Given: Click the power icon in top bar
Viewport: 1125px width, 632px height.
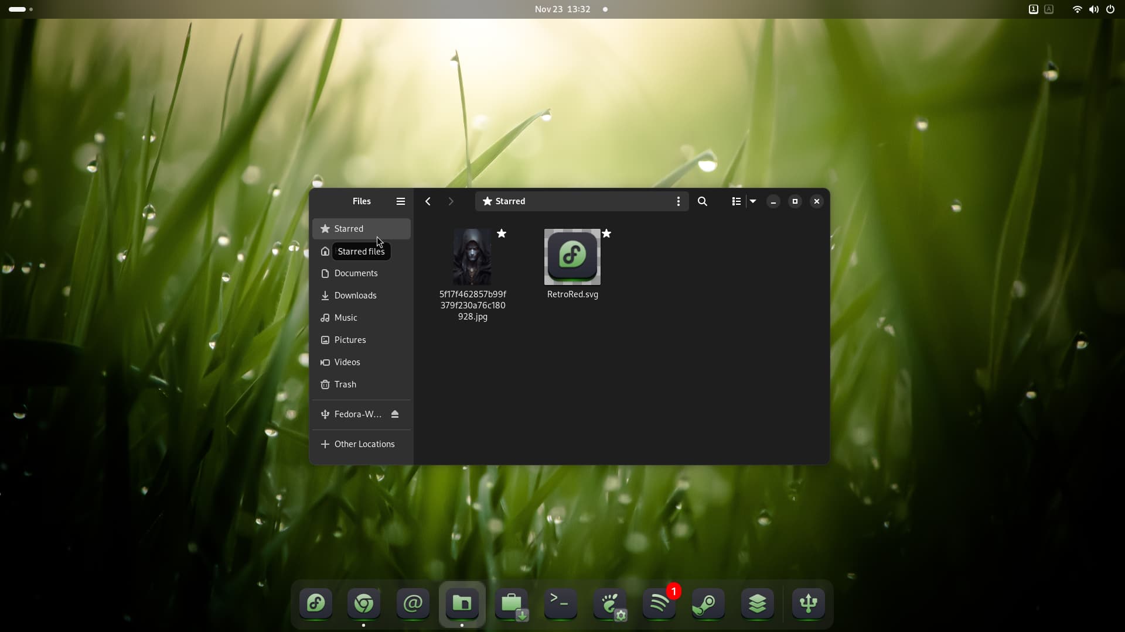Looking at the screenshot, I should (x=1110, y=9).
